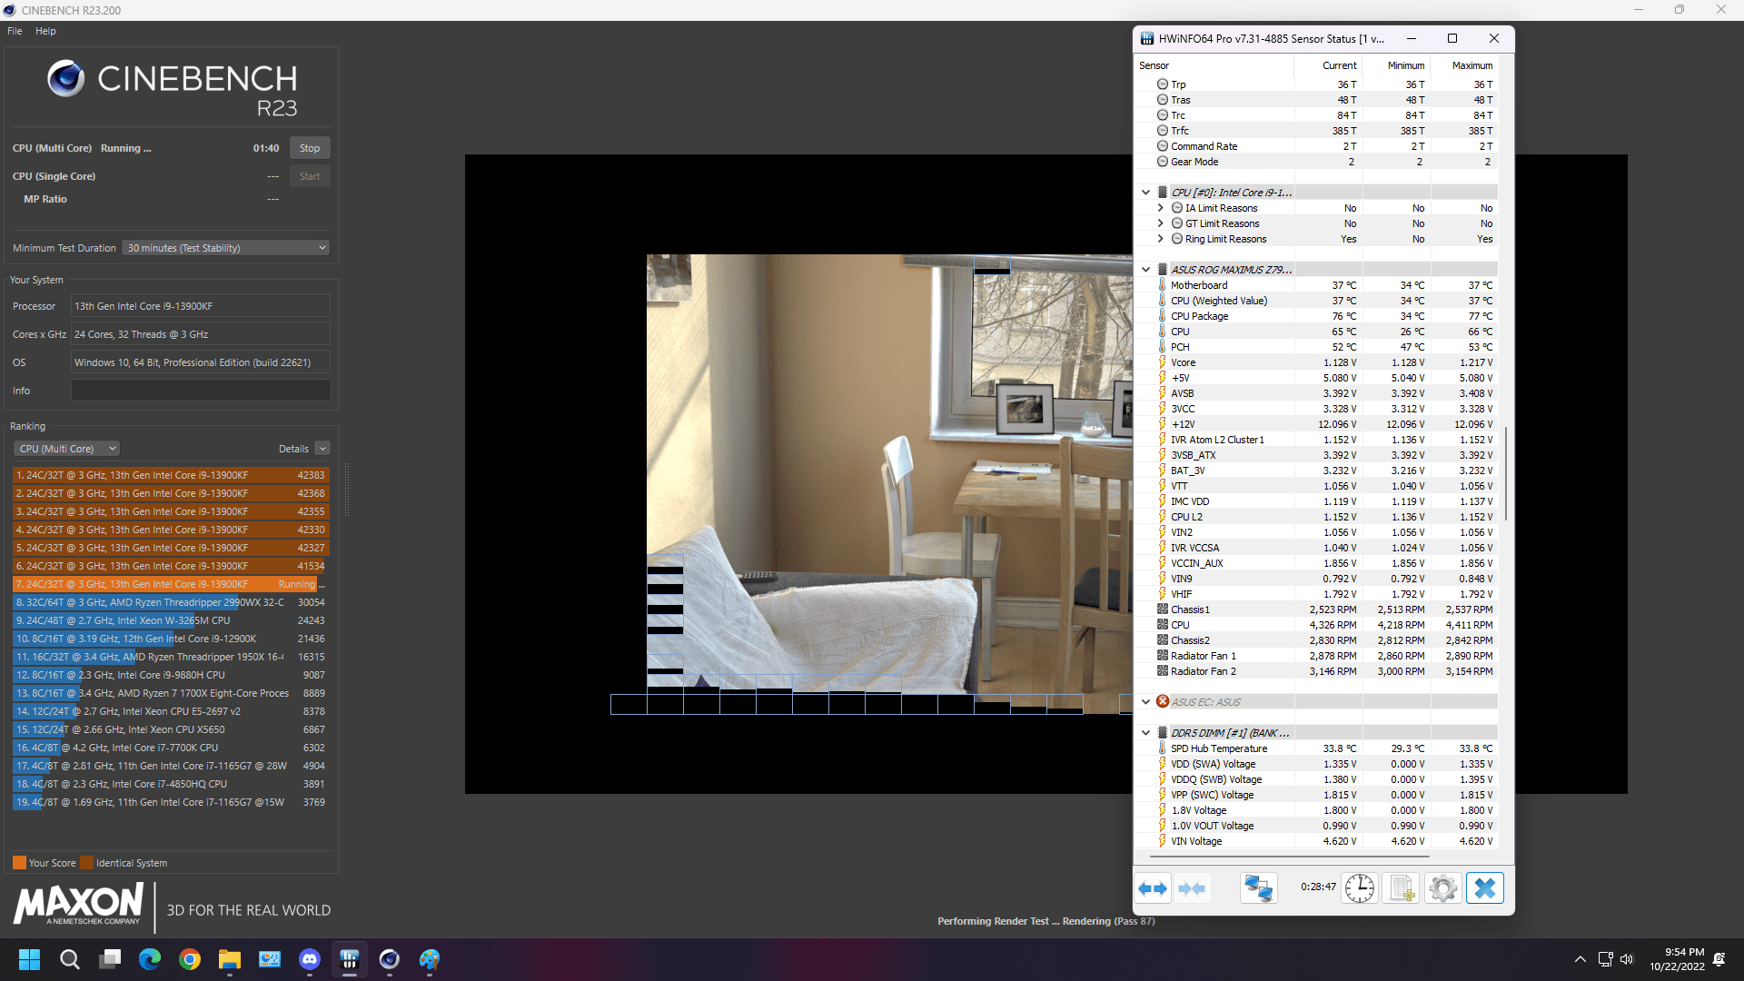Click the Vcore voltage lightning icon

tap(1163, 362)
